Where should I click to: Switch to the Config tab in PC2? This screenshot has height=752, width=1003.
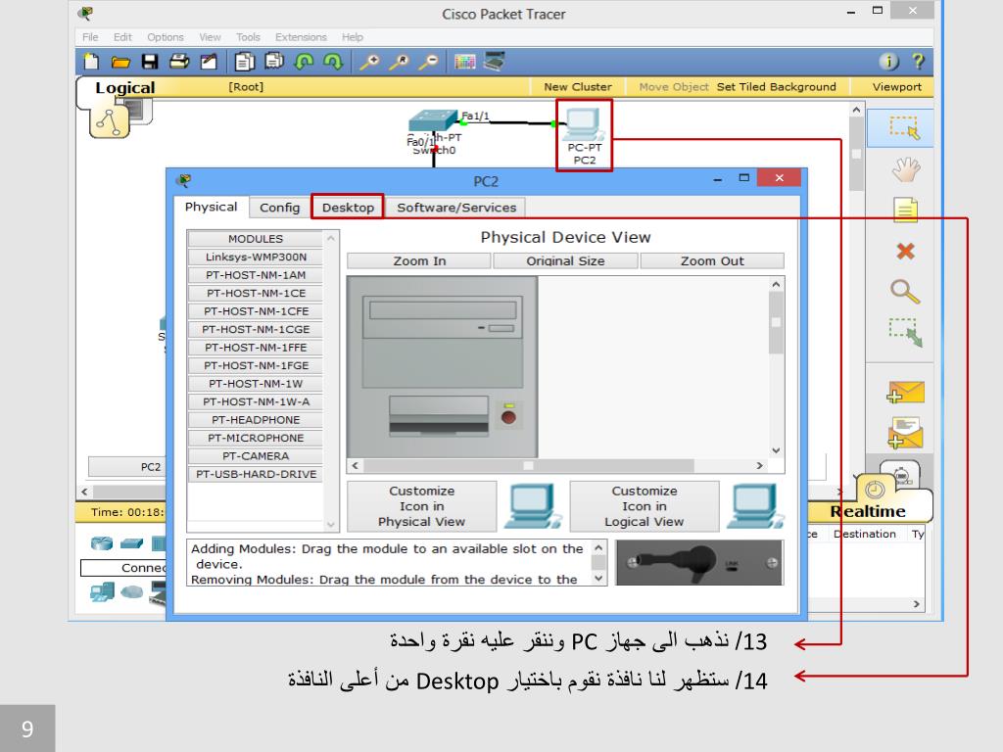pyautogui.click(x=279, y=208)
